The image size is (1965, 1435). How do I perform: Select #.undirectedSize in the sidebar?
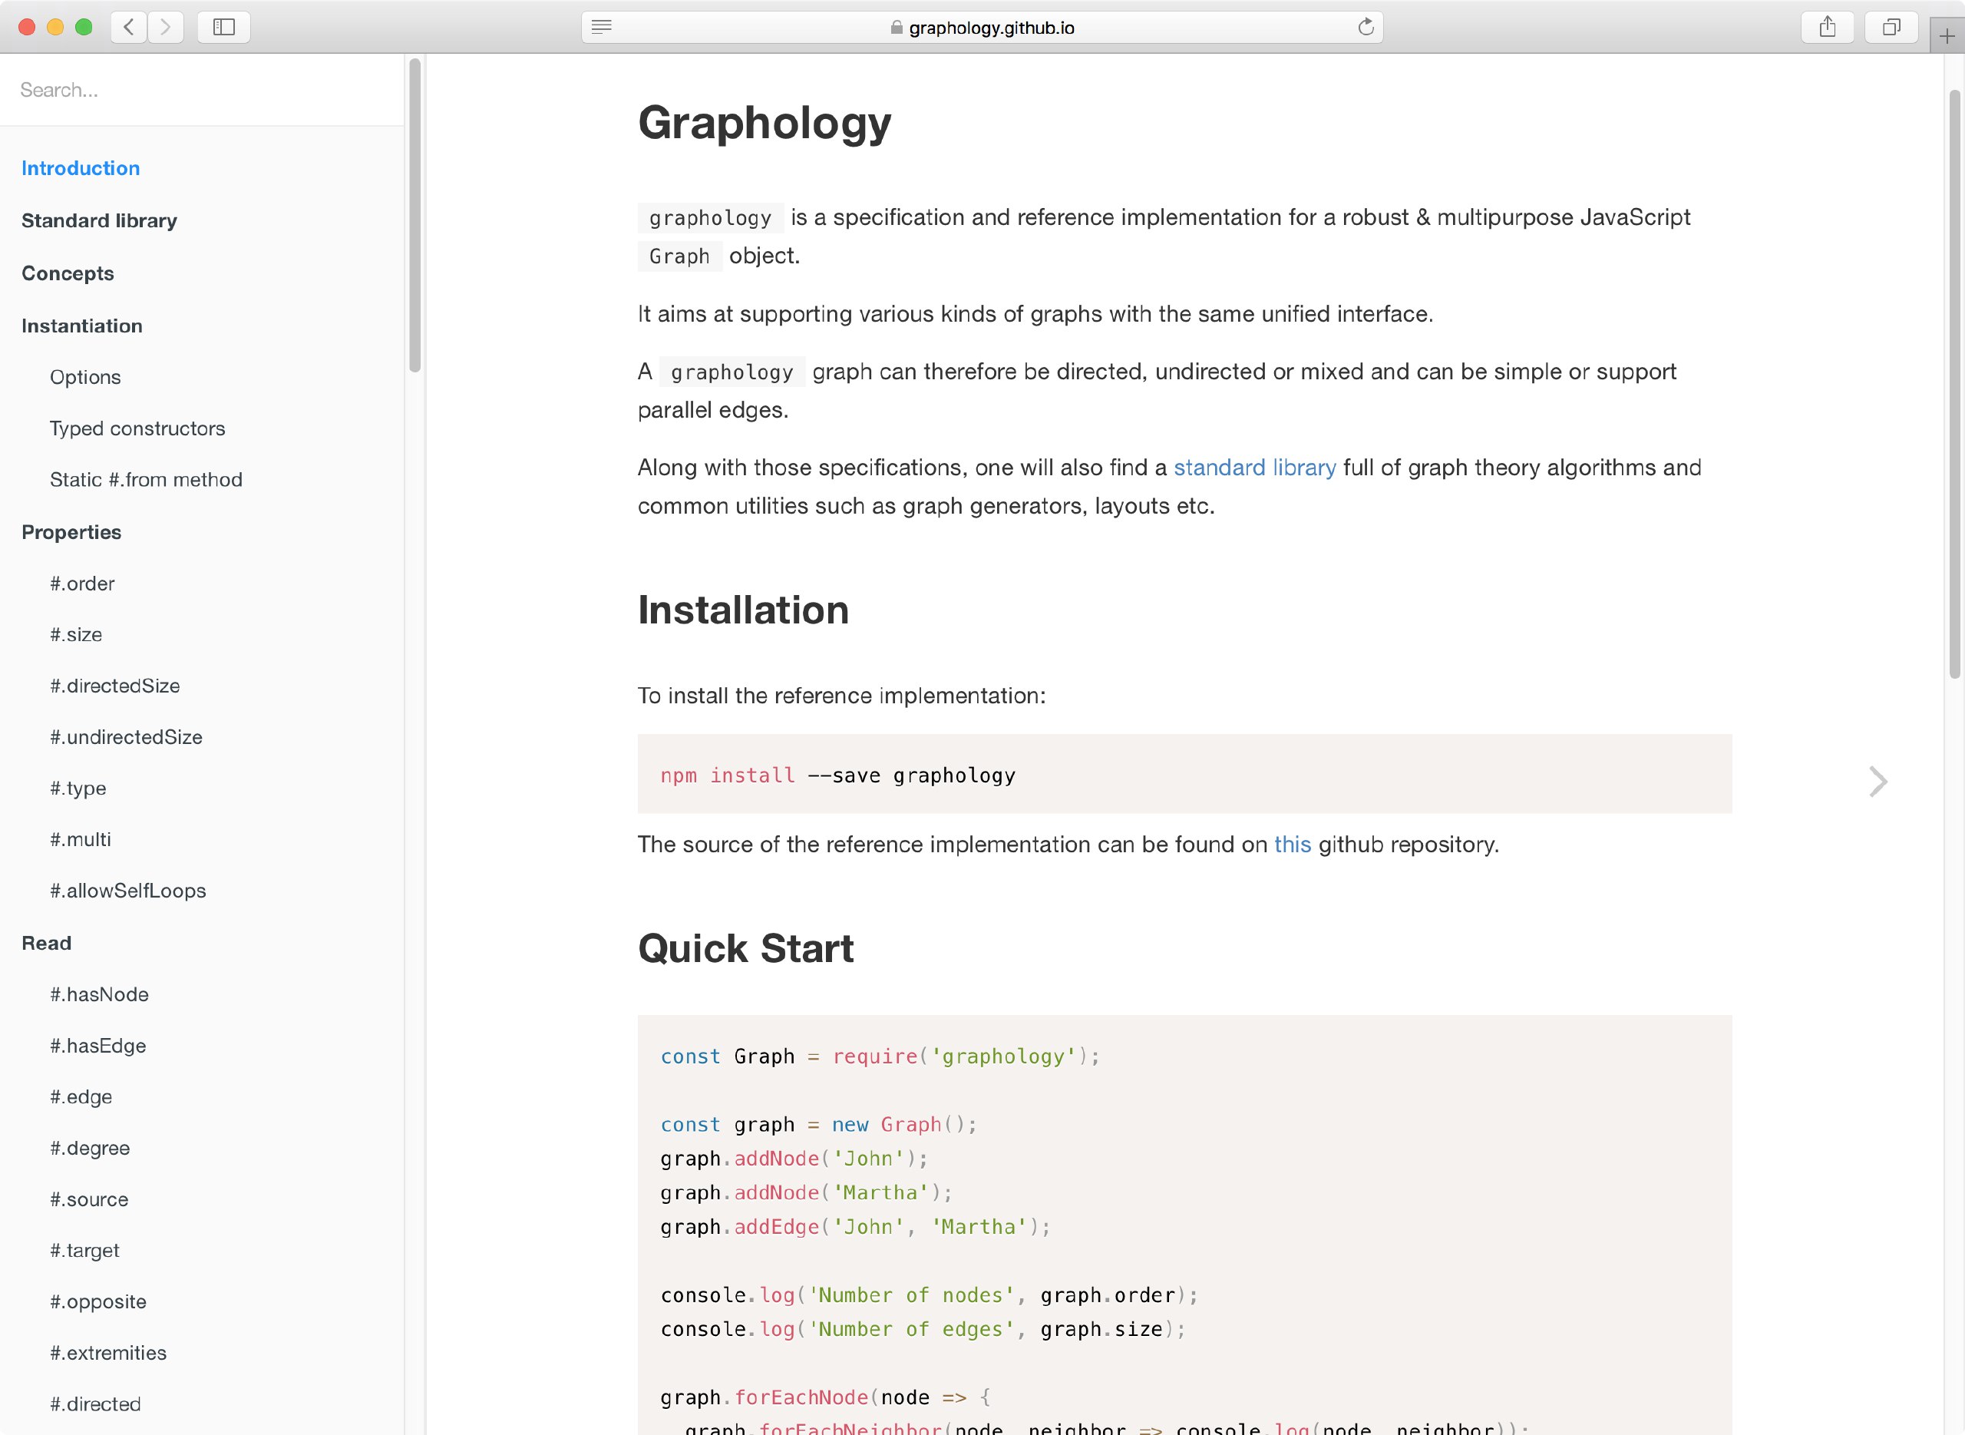[126, 738]
